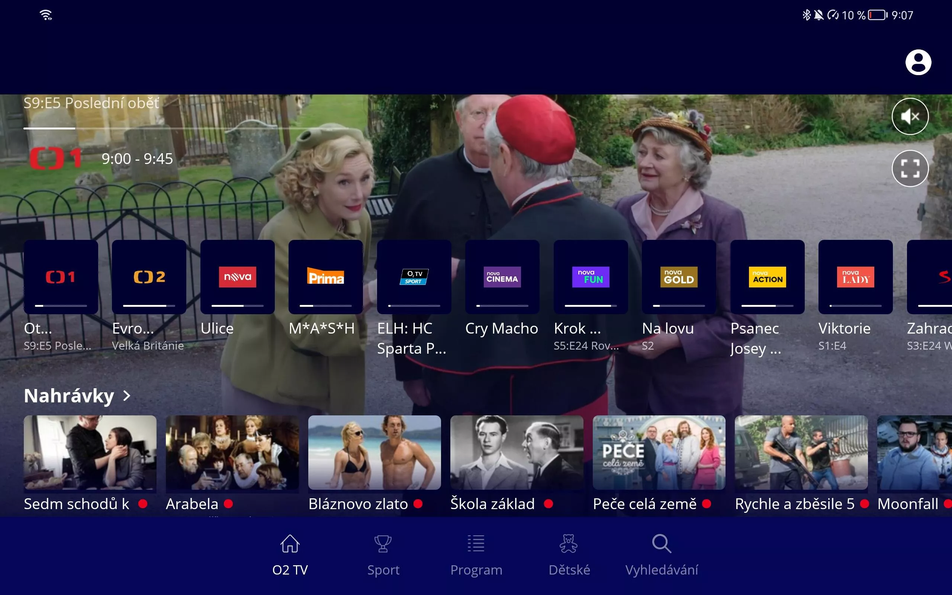Select the Nova Fun channel tile
Viewport: 952px width, 595px height.
point(591,277)
